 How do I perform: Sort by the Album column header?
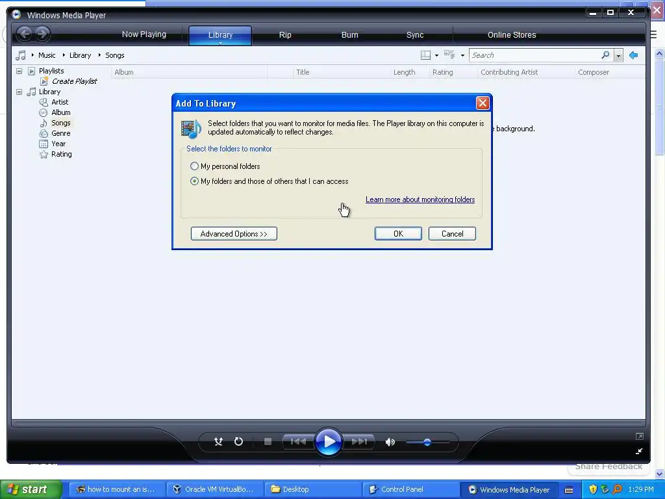tap(189, 72)
